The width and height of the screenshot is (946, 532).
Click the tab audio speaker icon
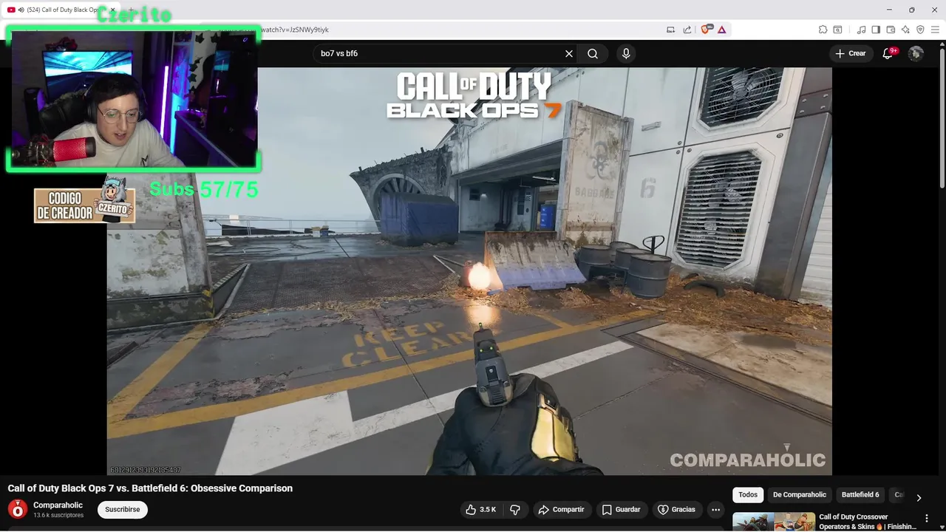click(21, 10)
